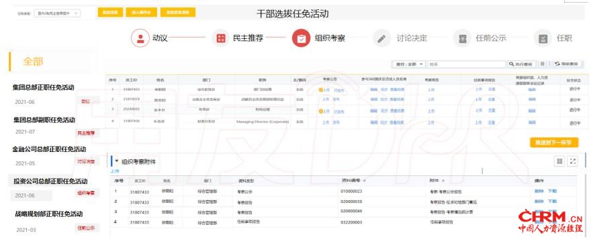
Task: Click the second yellow top-toolbar button 进入操作台
Action: (141, 13)
